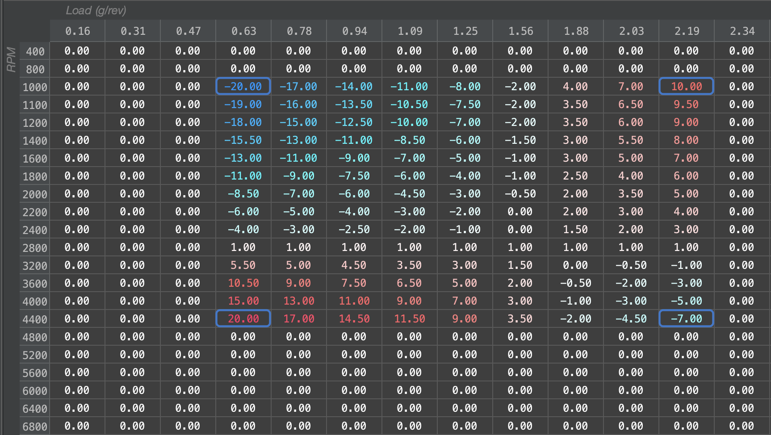Click the highlighted 20.00 cell
771x435 pixels.
click(x=243, y=318)
